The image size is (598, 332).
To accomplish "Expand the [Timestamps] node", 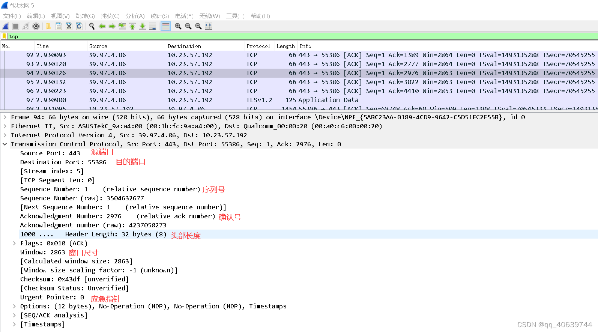I will (x=14, y=324).
